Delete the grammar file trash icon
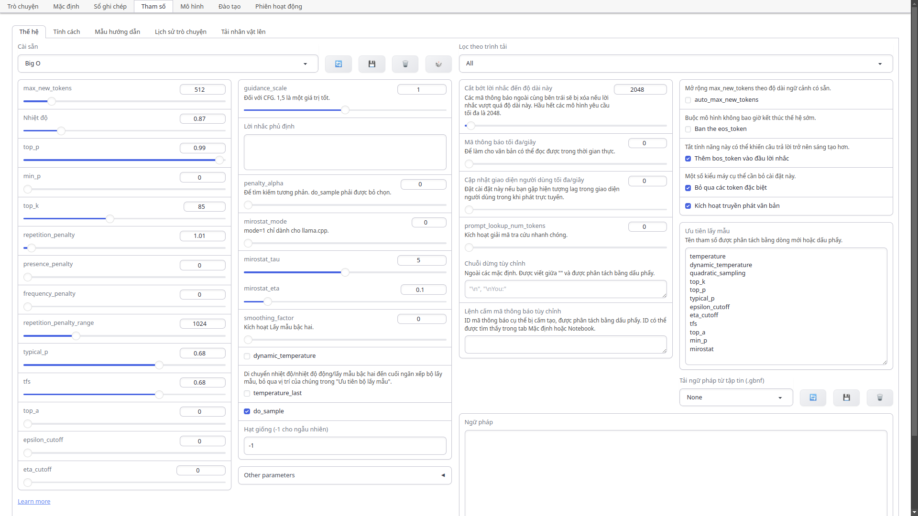This screenshot has height=516, width=918. (x=880, y=398)
